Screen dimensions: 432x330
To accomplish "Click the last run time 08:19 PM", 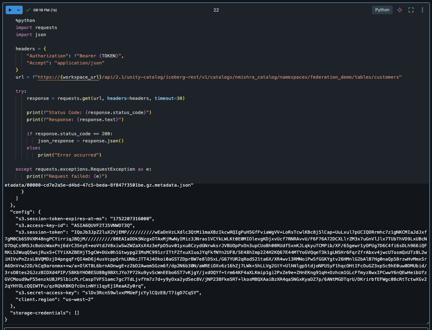I will point(45,10).
